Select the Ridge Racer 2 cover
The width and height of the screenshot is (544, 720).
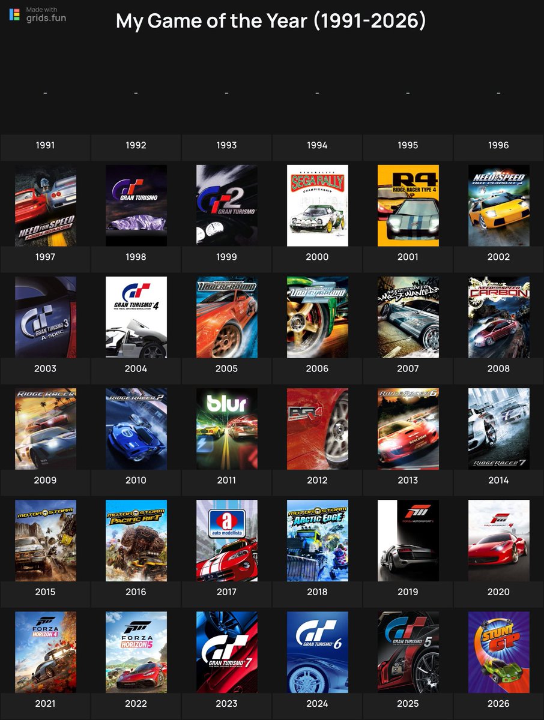point(136,429)
